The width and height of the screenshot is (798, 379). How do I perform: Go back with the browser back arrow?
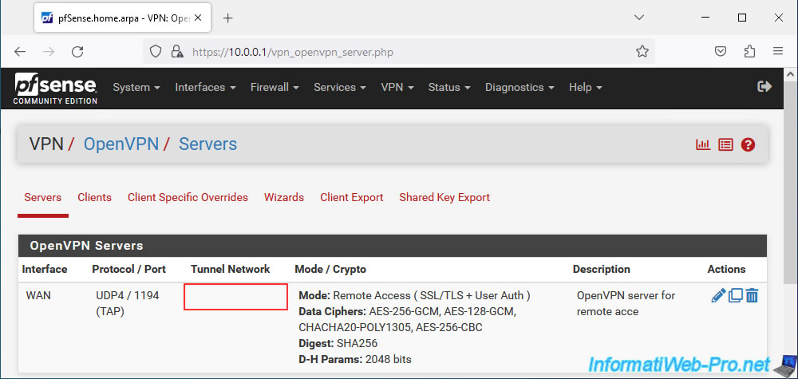pyautogui.click(x=19, y=52)
